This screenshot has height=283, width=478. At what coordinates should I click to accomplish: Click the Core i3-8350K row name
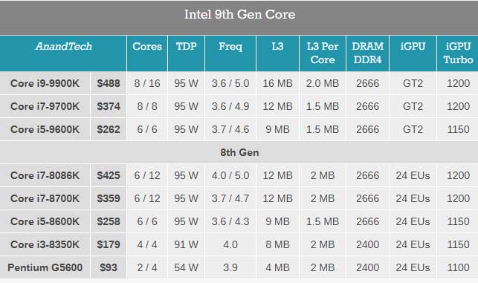45,244
